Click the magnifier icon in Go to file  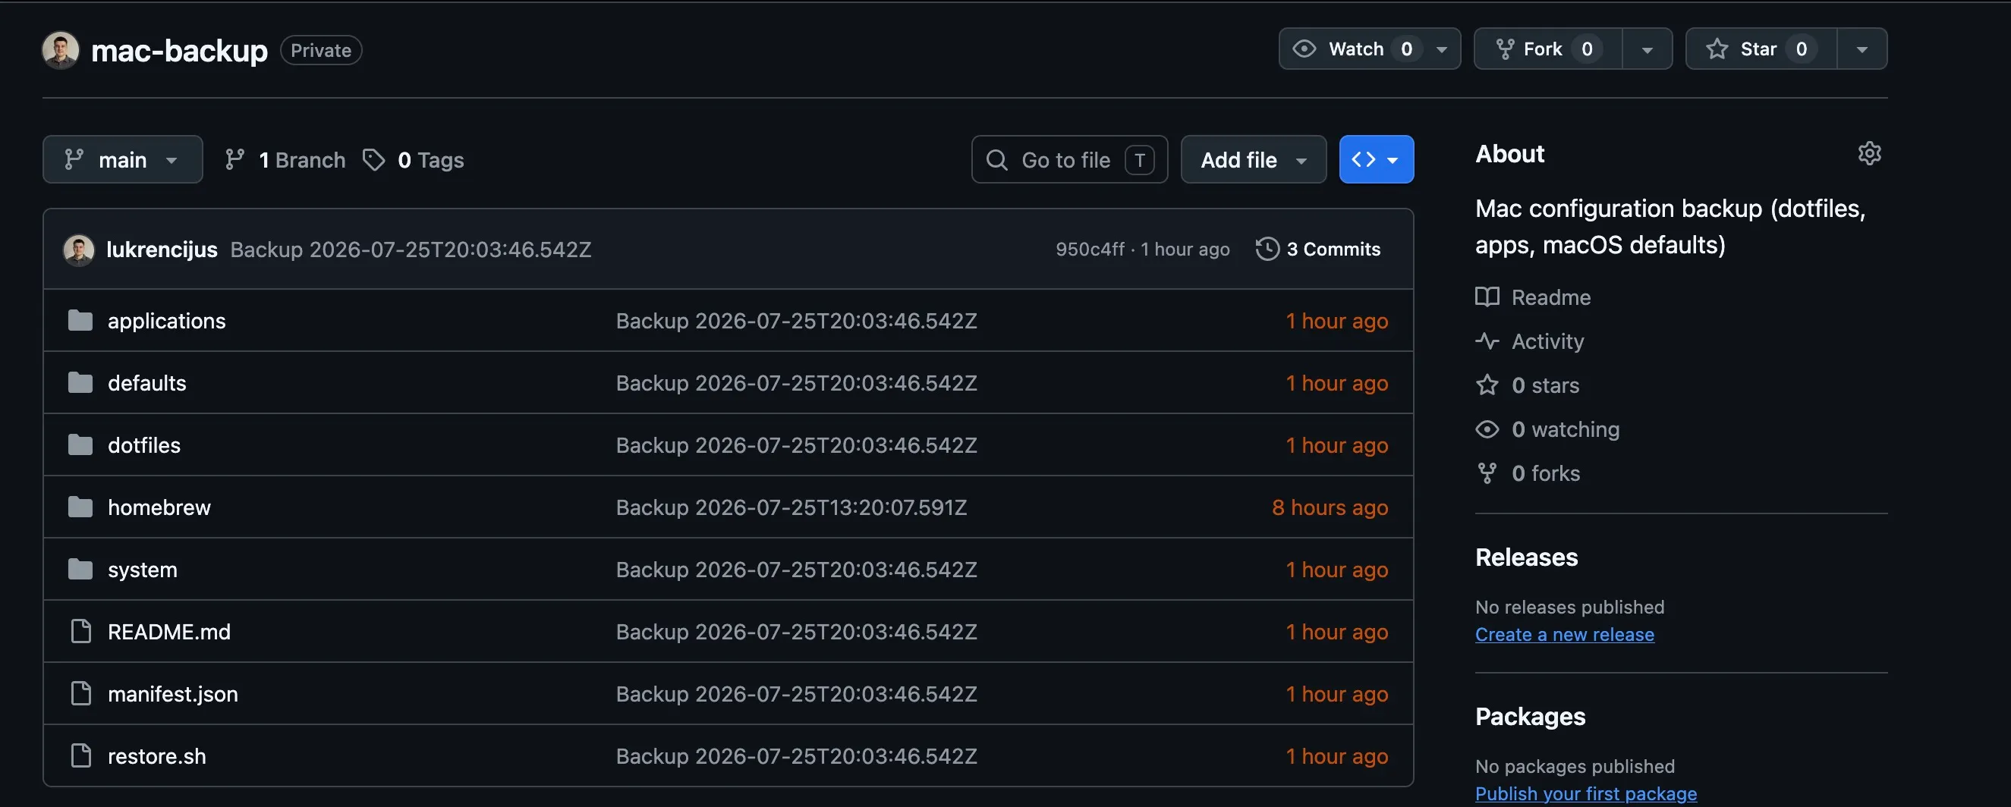tap(997, 160)
